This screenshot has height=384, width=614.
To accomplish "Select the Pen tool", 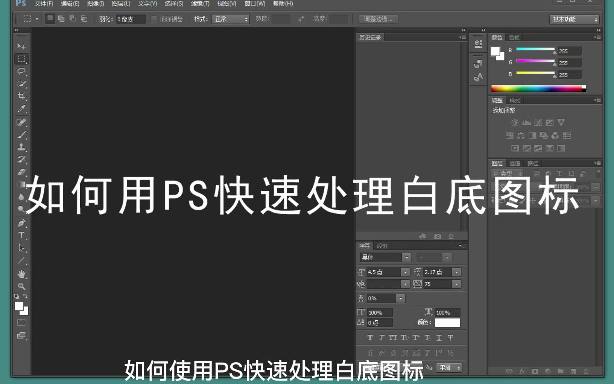I will 21,223.
